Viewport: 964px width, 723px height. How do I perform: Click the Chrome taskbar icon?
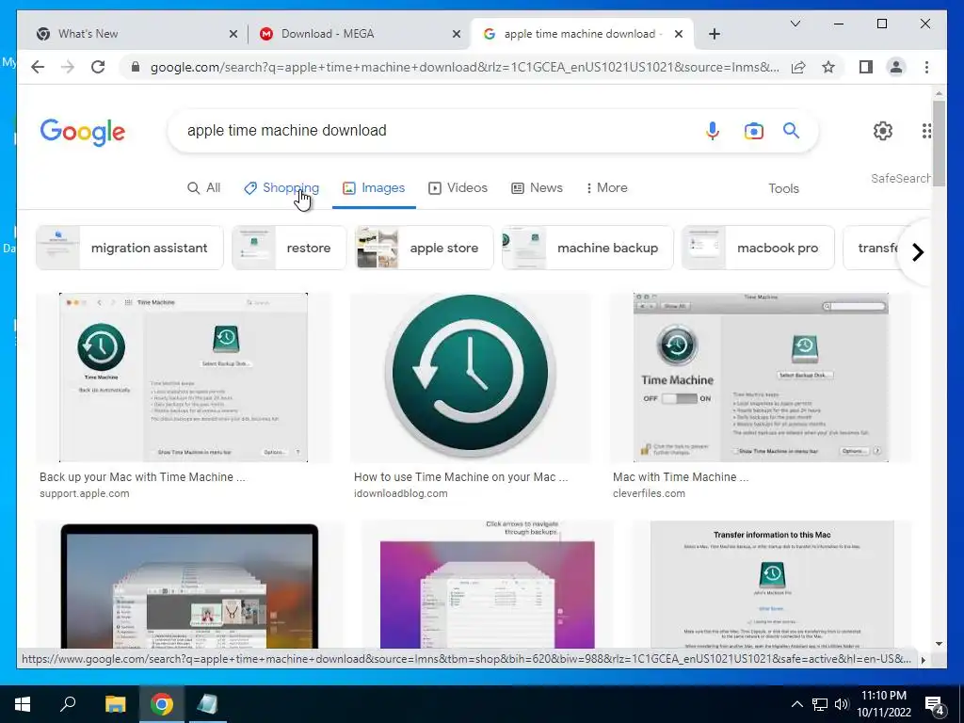click(161, 704)
